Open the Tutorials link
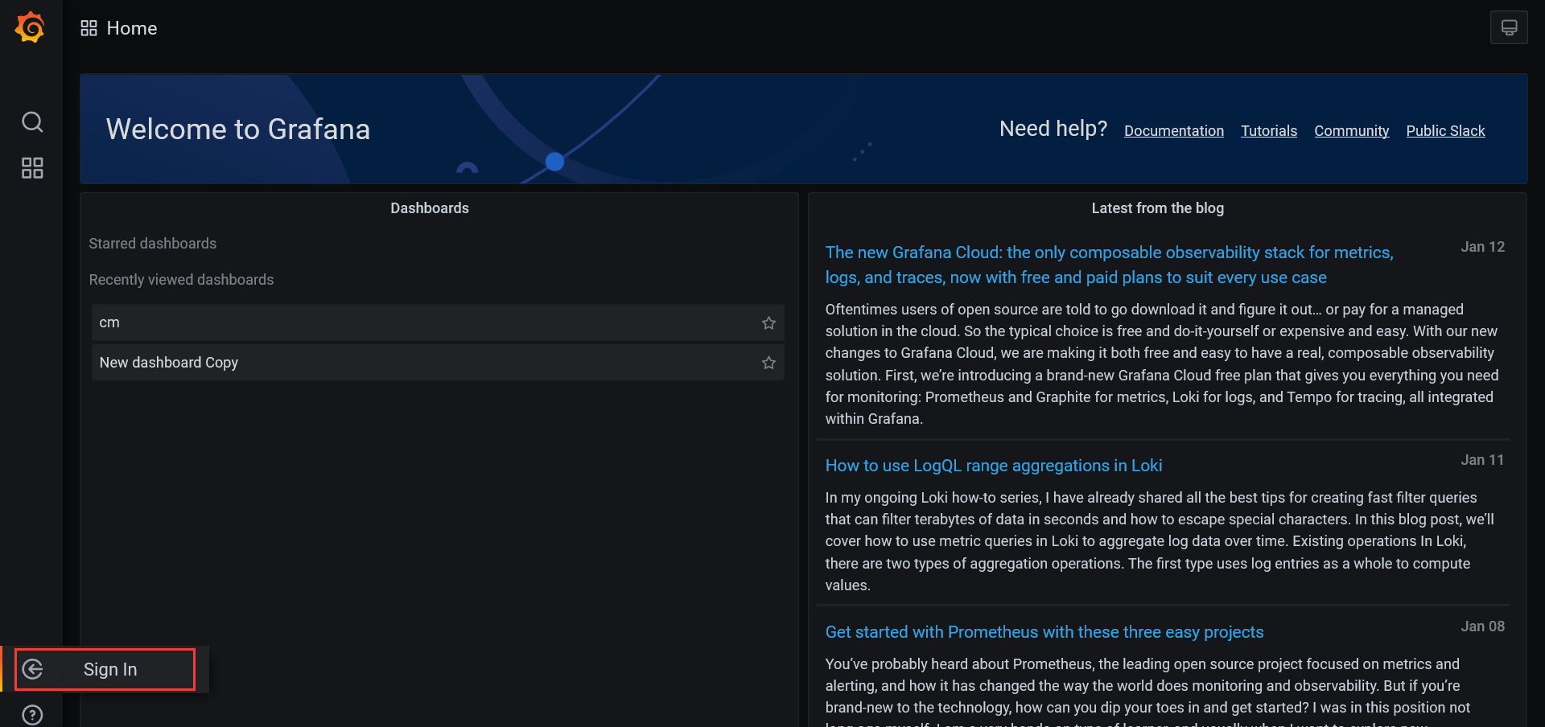The image size is (1545, 727). point(1268,130)
